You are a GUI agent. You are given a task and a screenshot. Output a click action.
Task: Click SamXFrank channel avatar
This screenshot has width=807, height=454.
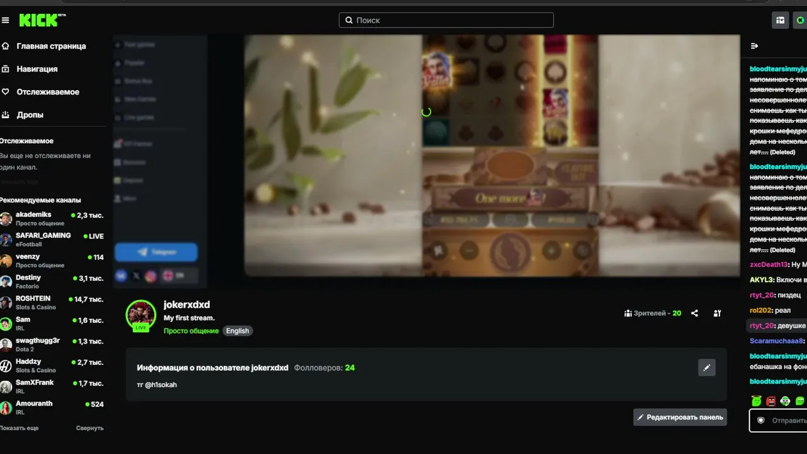point(6,387)
